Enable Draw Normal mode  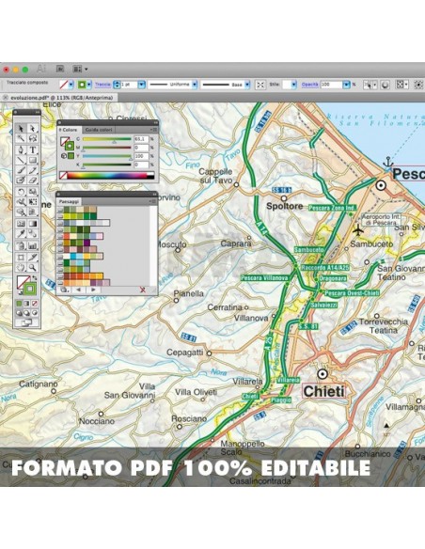pos(20,313)
